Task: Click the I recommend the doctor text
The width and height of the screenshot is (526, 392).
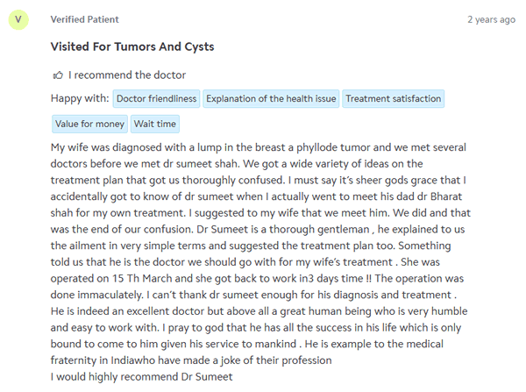Action: pyautogui.click(x=127, y=75)
